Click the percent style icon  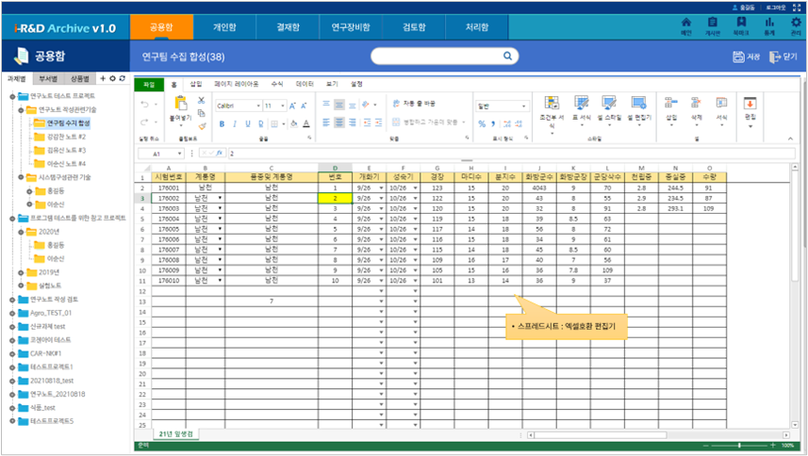(x=482, y=123)
